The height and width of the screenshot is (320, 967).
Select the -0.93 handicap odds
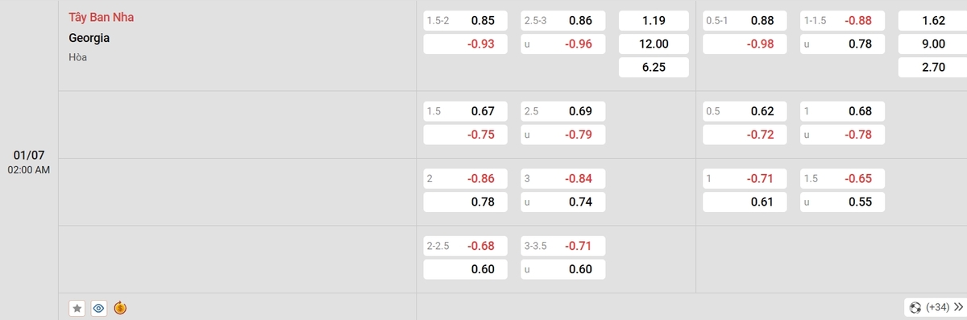465,44
